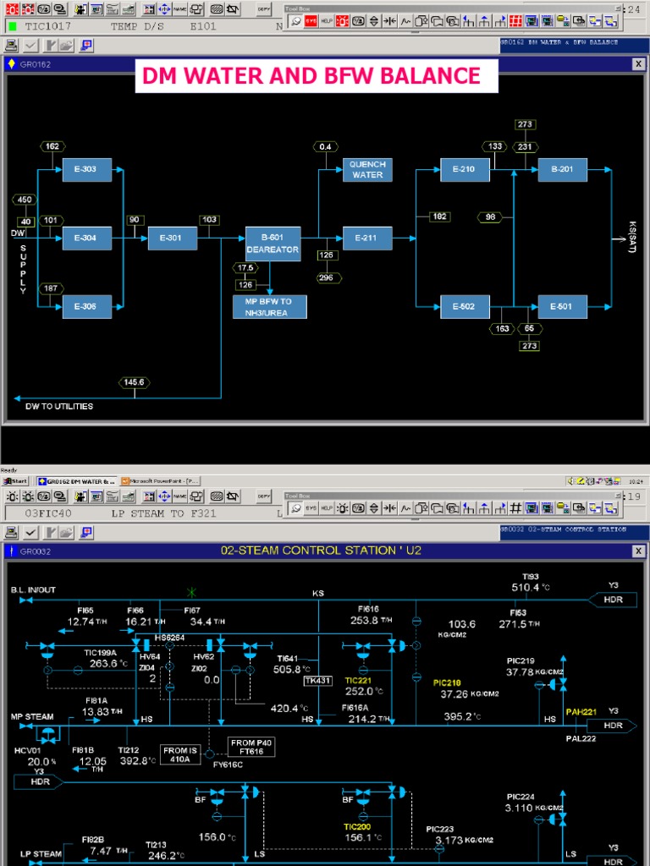This screenshot has height=866, width=650.
Task: Click the Windows Start button
Action: (x=15, y=481)
